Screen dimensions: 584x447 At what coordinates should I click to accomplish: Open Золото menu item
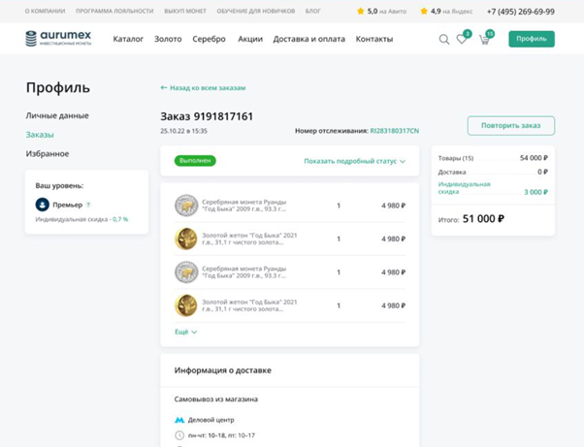(x=168, y=40)
